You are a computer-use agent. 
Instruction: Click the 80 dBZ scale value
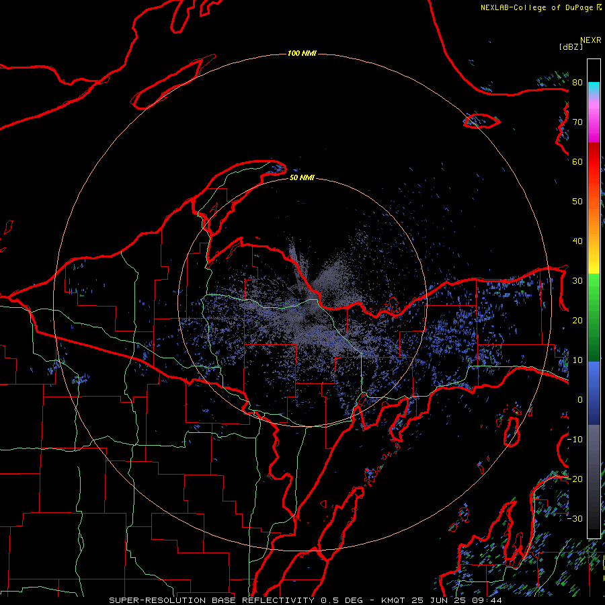(577, 82)
